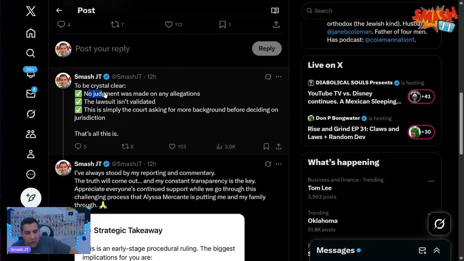The image size is (464, 261).
Task: Bookmark the "To be crystal clear" post
Action: click(x=266, y=146)
